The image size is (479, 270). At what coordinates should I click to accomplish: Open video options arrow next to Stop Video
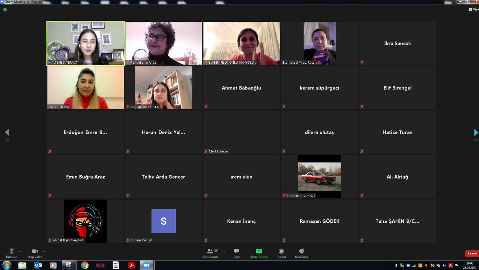coord(44,251)
